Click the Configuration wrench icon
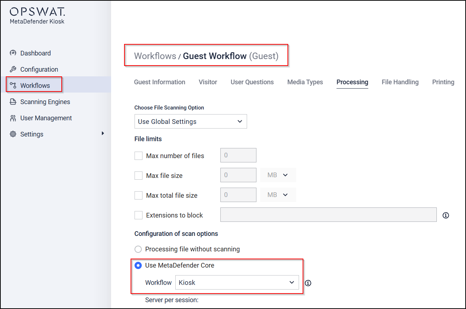Viewport: 466px width, 309px height. coord(13,69)
